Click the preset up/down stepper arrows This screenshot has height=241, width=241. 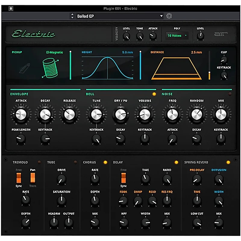(x=72, y=16)
